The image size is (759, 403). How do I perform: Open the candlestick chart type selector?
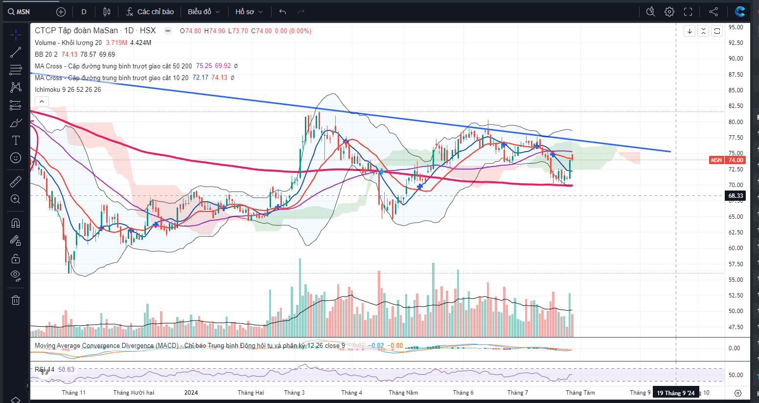(107, 12)
